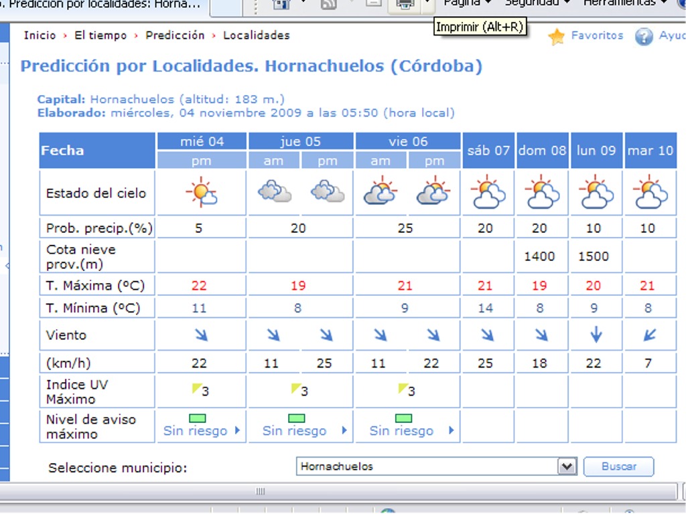Click the blue question mark help icon
This screenshot has height=514, width=686.
[x=644, y=37]
